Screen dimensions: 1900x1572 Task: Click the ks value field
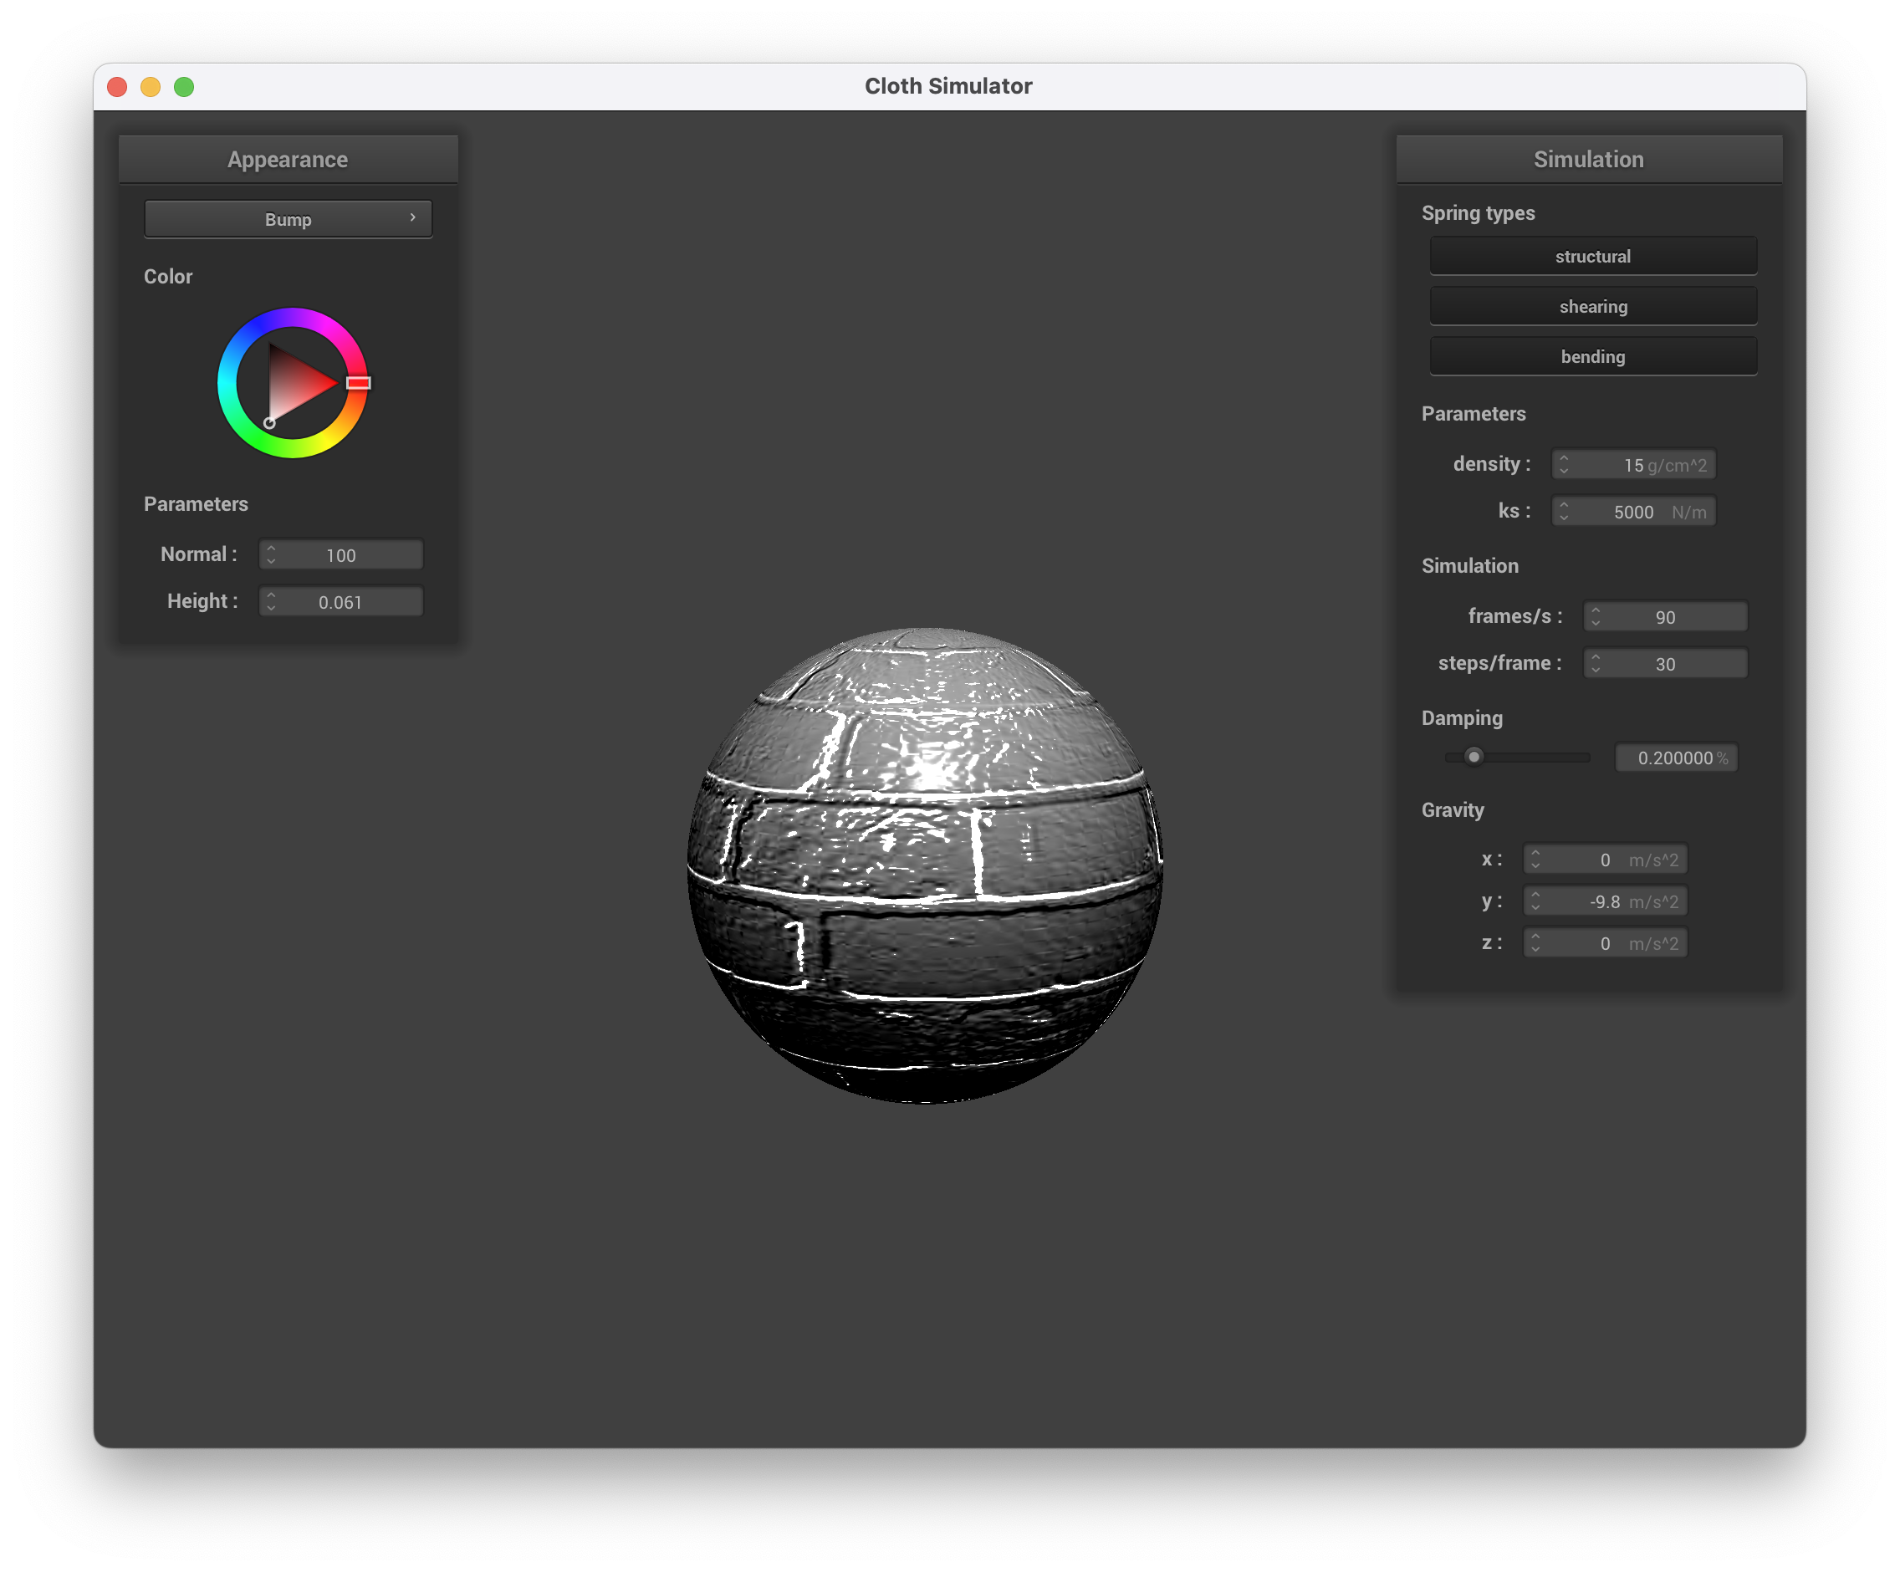coord(1633,512)
